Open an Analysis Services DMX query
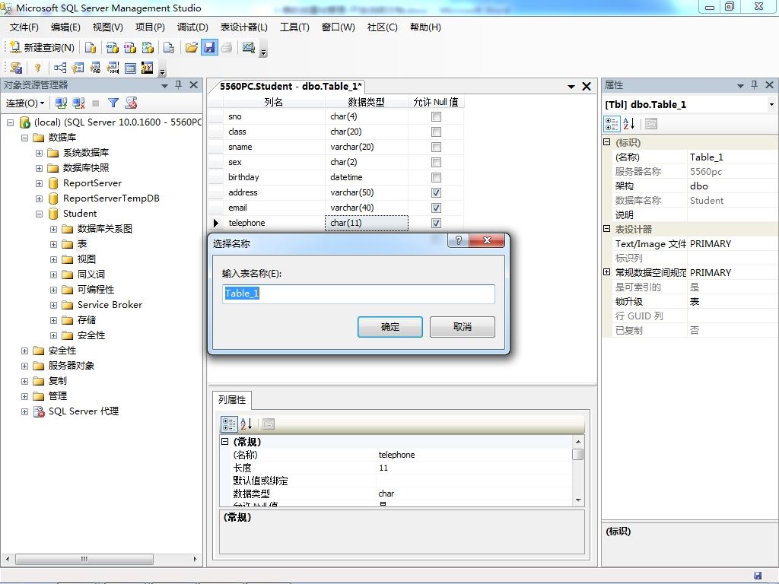The image size is (779, 584). [x=130, y=47]
